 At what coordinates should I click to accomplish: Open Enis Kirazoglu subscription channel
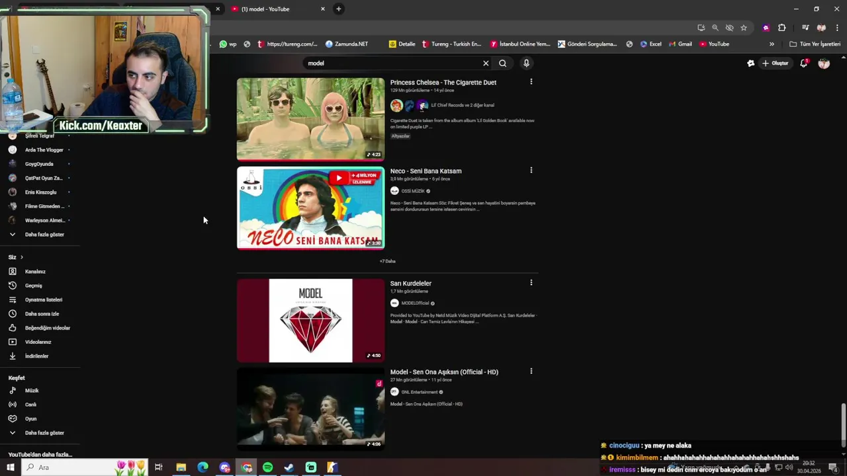40,192
